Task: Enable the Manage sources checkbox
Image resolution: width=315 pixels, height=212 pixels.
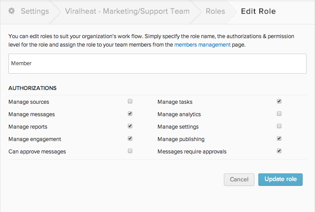Action: 130,101
